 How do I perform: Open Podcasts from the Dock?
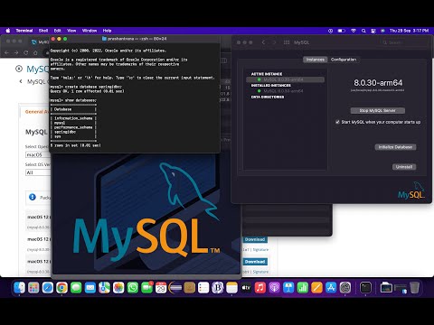(x=274, y=288)
